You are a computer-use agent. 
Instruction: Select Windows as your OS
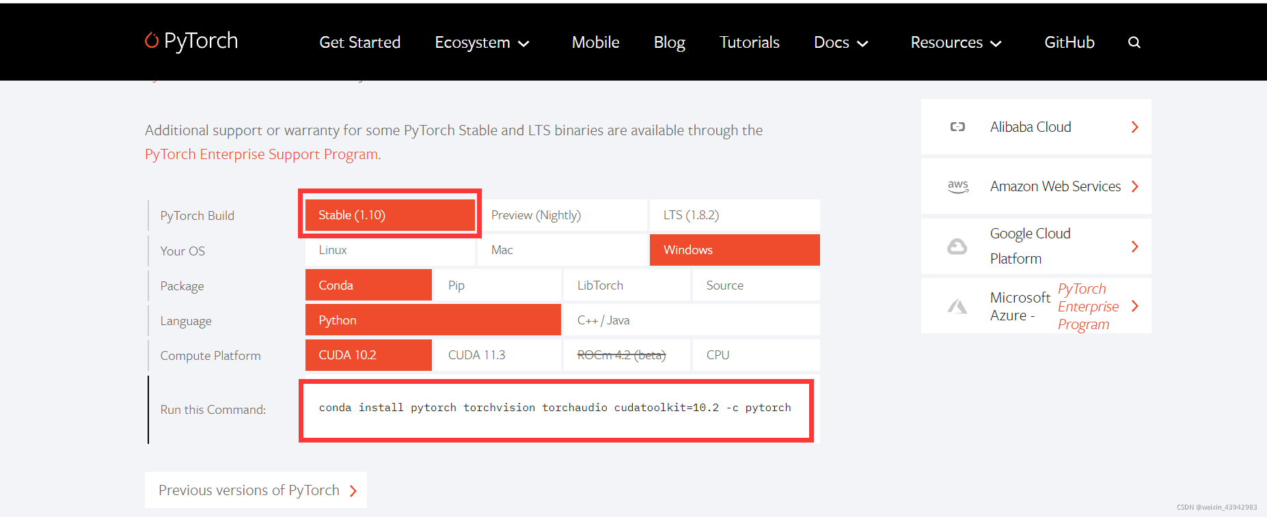click(735, 250)
